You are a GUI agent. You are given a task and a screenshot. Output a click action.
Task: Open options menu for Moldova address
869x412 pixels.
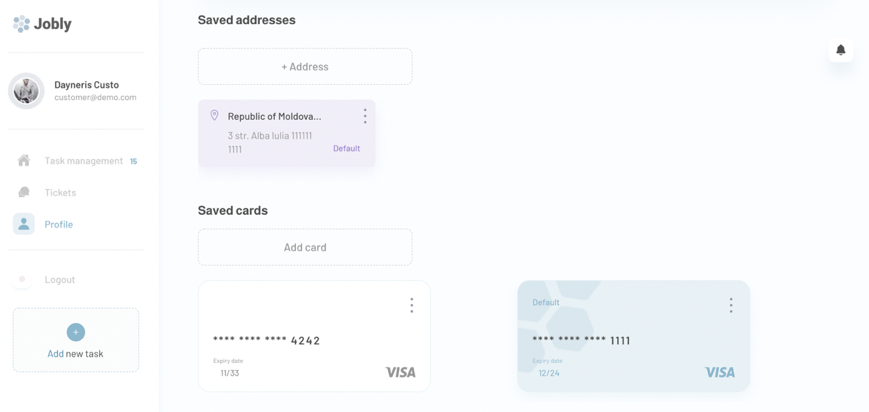(365, 116)
